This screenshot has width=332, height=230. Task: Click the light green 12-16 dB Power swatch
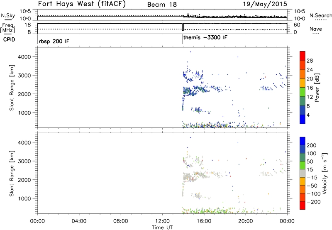(x=303, y=92)
